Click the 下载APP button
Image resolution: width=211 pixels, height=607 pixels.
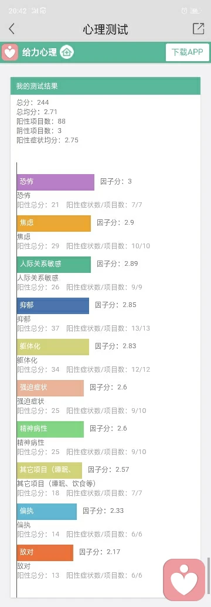[188, 52]
